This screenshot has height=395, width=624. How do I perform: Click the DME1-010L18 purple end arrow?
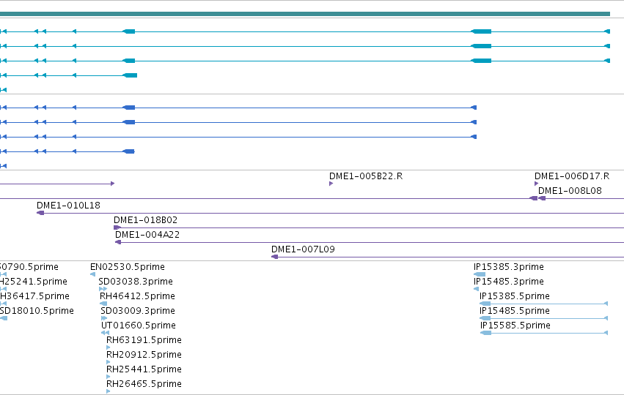coord(40,213)
